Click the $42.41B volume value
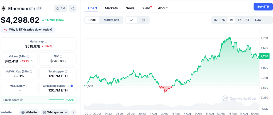The image size is (273, 115). (x=12, y=61)
